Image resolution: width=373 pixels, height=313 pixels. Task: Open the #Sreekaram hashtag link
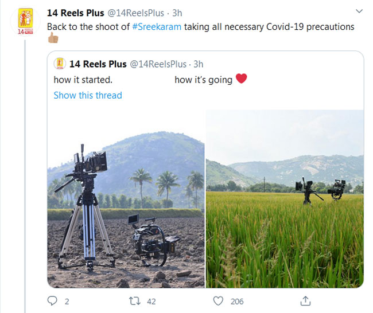point(157,26)
